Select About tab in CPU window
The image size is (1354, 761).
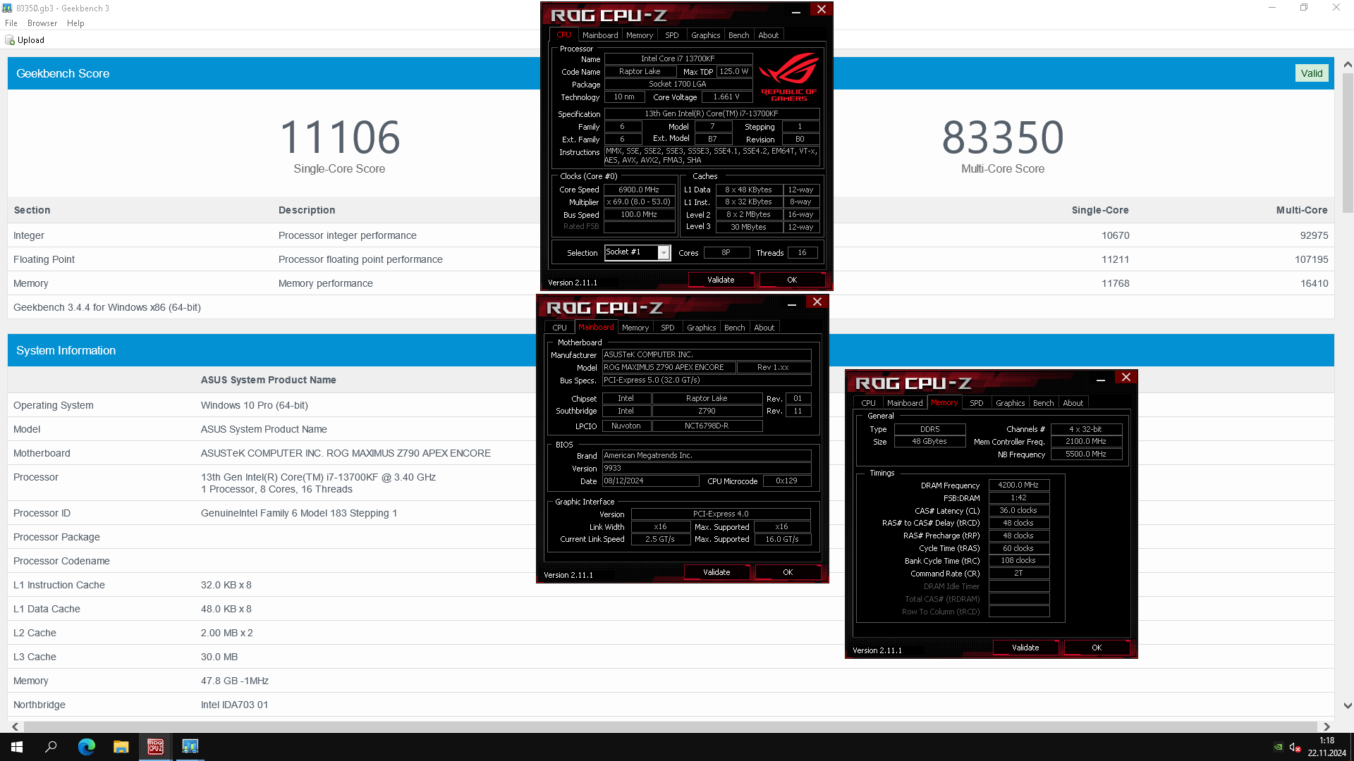tap(769, 35)
